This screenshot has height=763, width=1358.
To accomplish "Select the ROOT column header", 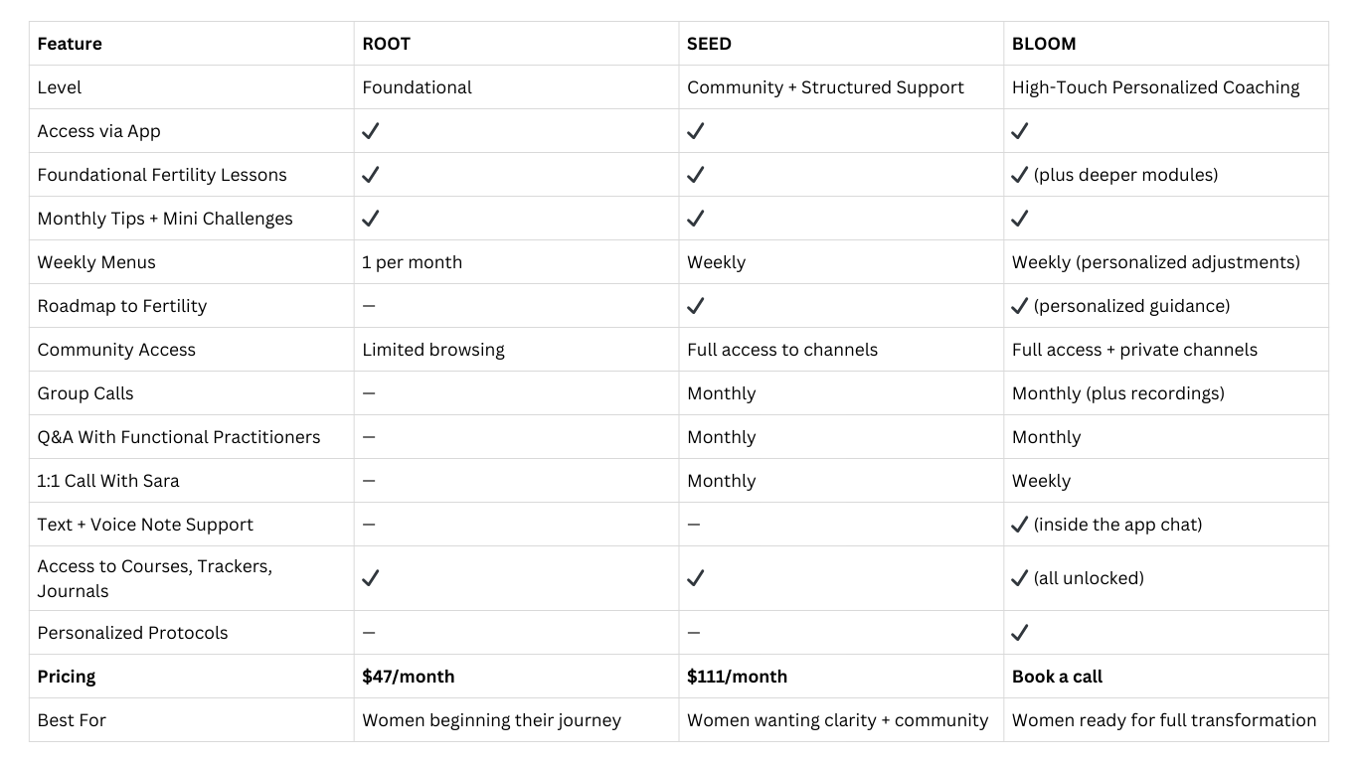I will tap(386, 44).
